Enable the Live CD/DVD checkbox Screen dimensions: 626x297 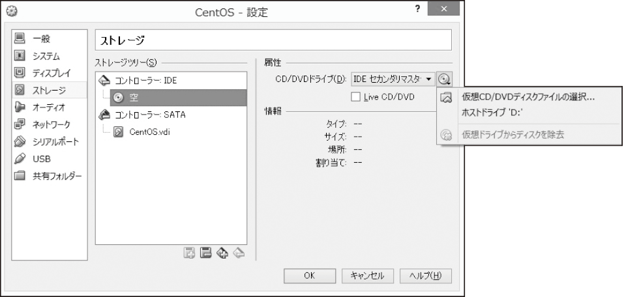355,97
